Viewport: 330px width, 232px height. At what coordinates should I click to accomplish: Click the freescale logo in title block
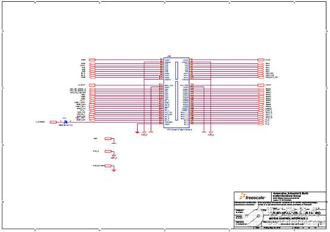pos(252,197)
